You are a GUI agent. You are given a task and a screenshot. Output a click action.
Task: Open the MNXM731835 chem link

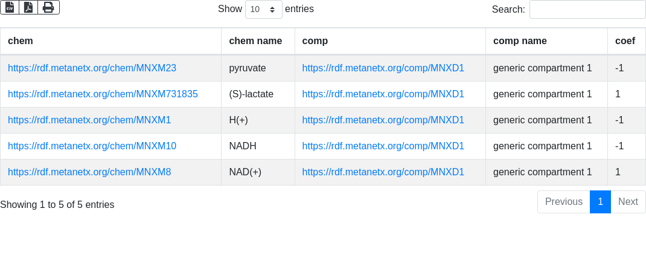[103, 94]
